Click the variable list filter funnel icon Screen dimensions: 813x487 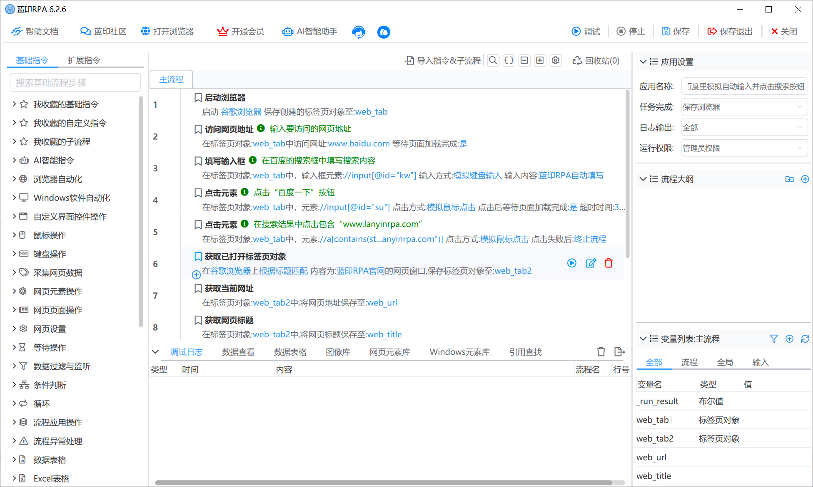tap(773, 339)
